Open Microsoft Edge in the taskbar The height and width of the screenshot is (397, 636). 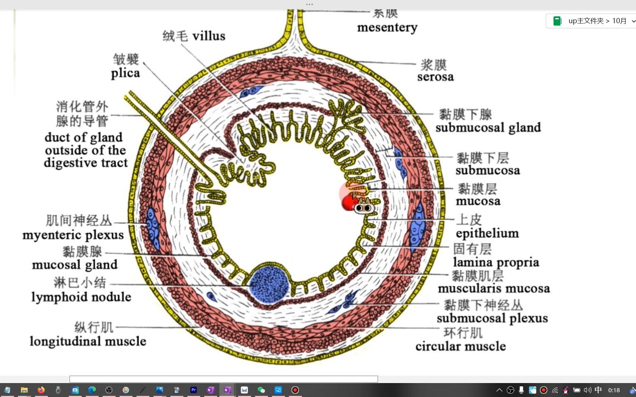point(92,390)
